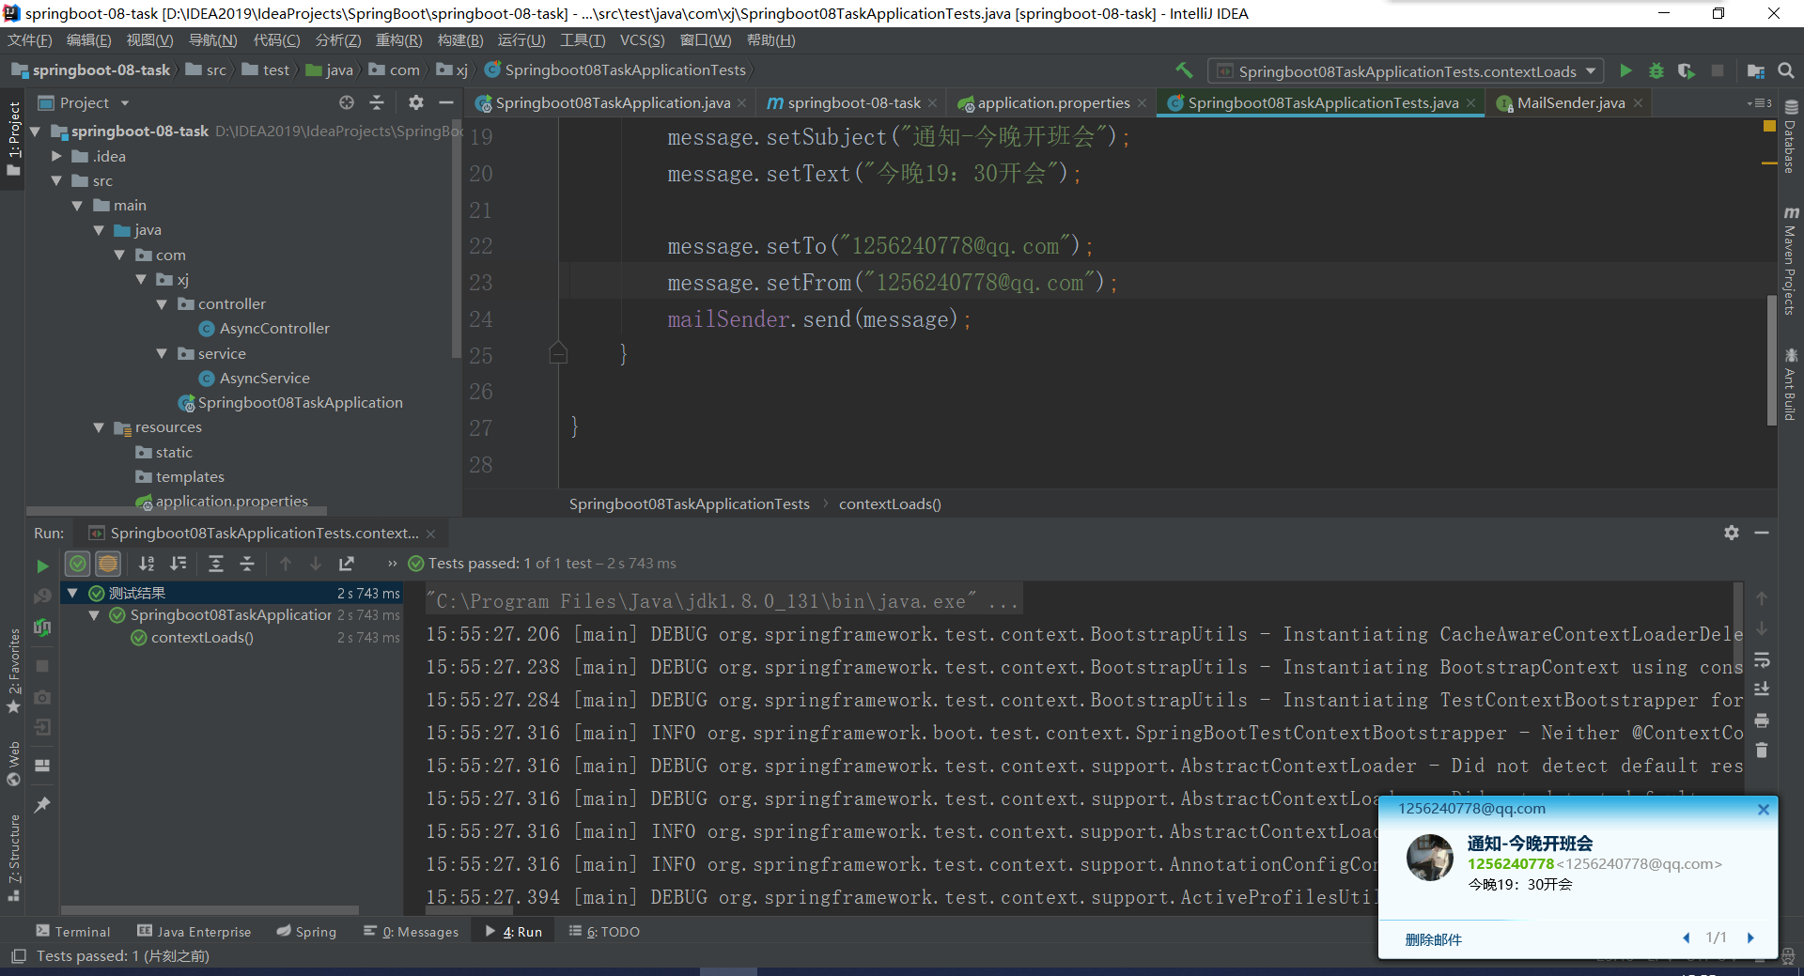
Task: Click the Build Project hammer icon
Action: (x=1184, y=70)
